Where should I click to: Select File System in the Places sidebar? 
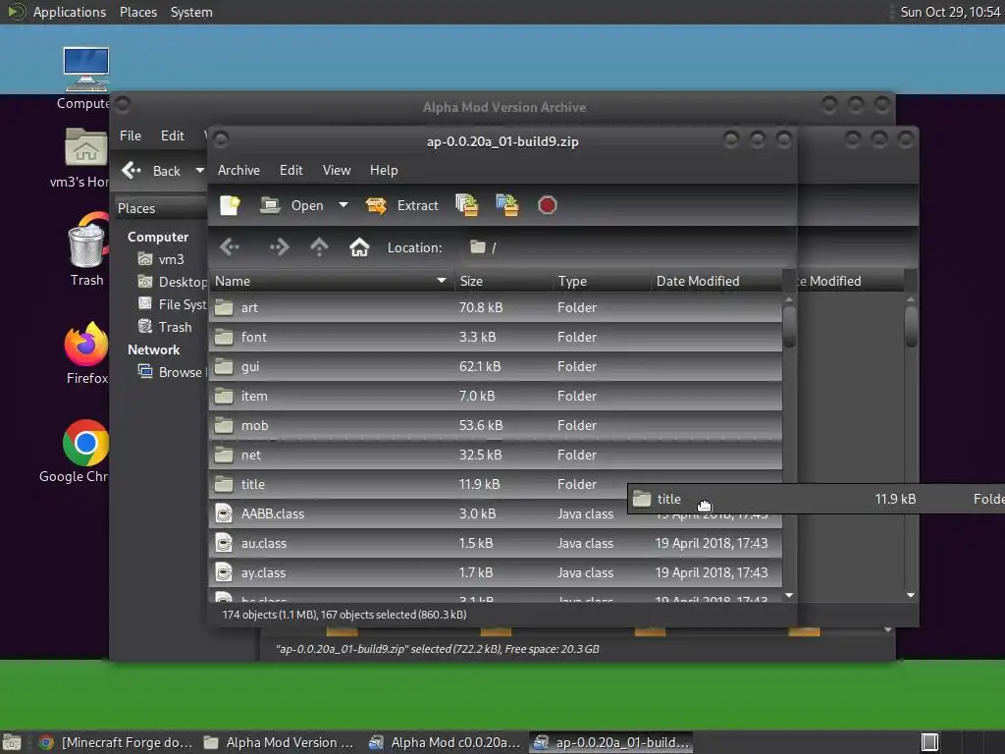(173, 304)
